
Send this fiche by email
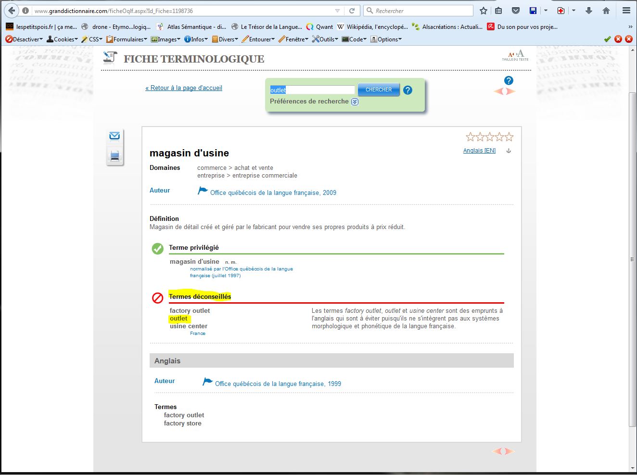[x=115, y=136]
